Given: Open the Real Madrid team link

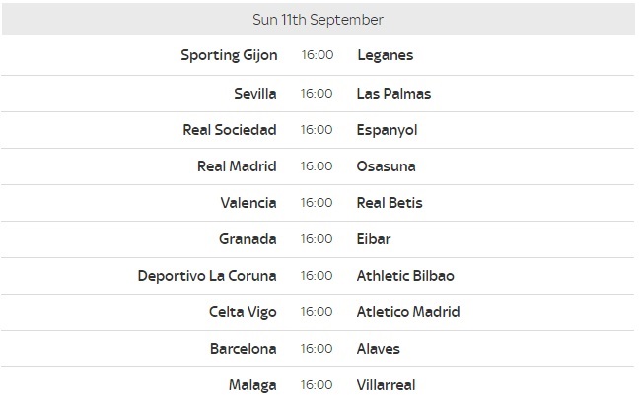Looking at the screenshot, I should [237, 165].
